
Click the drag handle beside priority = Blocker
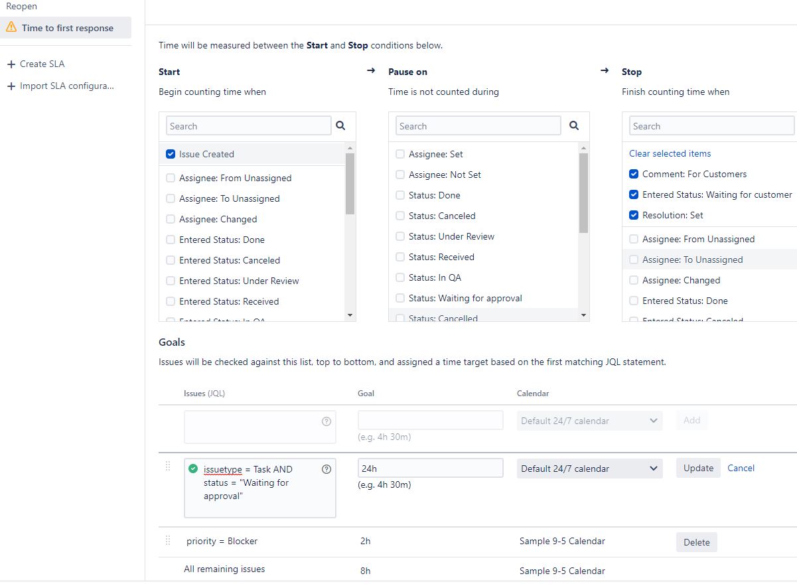coord(168,540)
